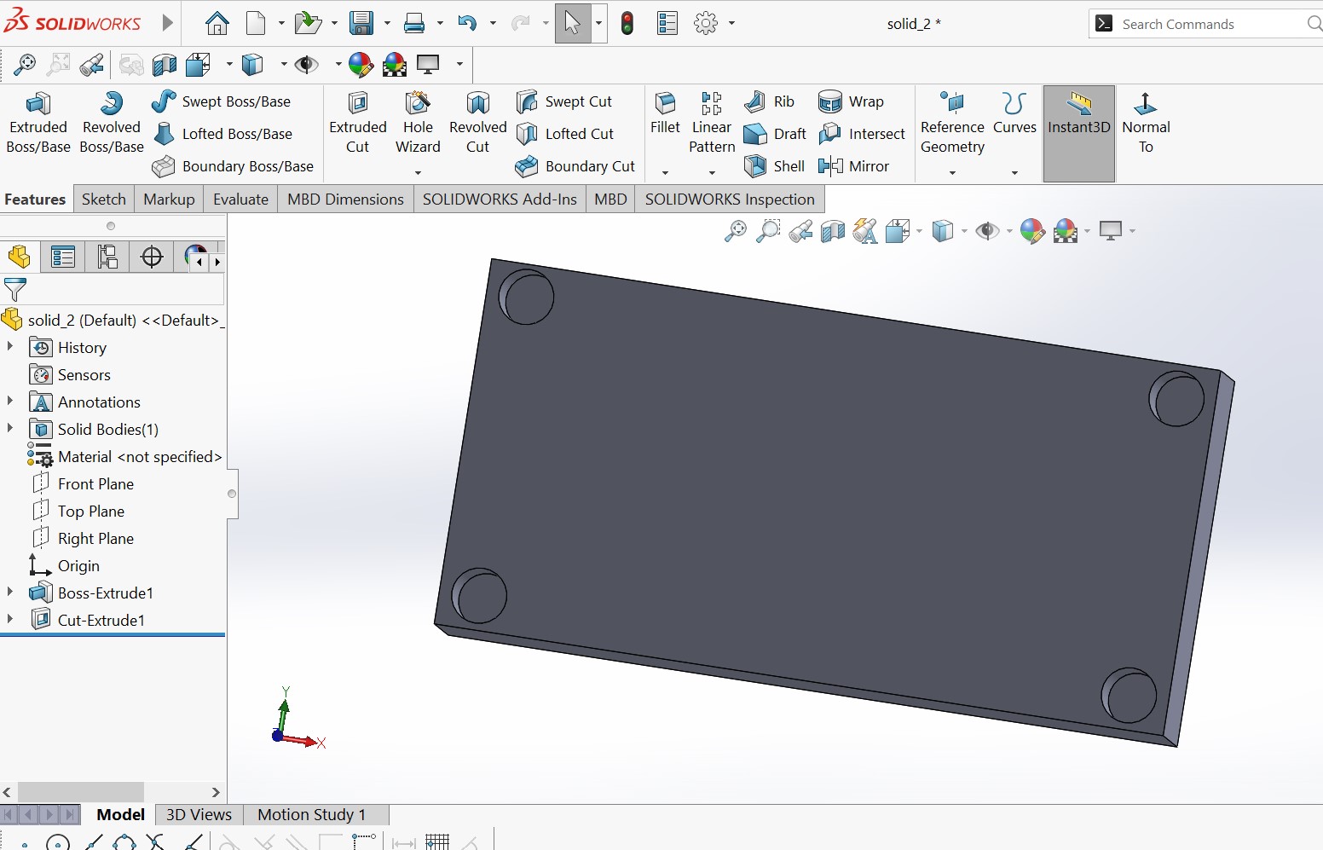
Task: Open the FeatureManager design tree tab
Action: click(19, 257)
